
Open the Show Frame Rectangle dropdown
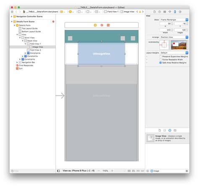(174, 20)
